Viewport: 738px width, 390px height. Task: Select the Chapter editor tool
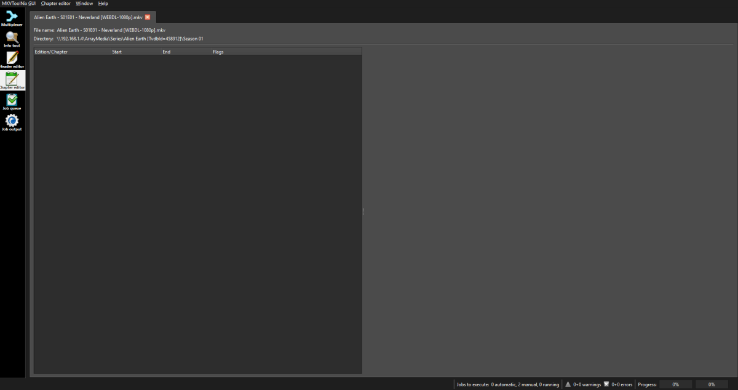[12, 80]
